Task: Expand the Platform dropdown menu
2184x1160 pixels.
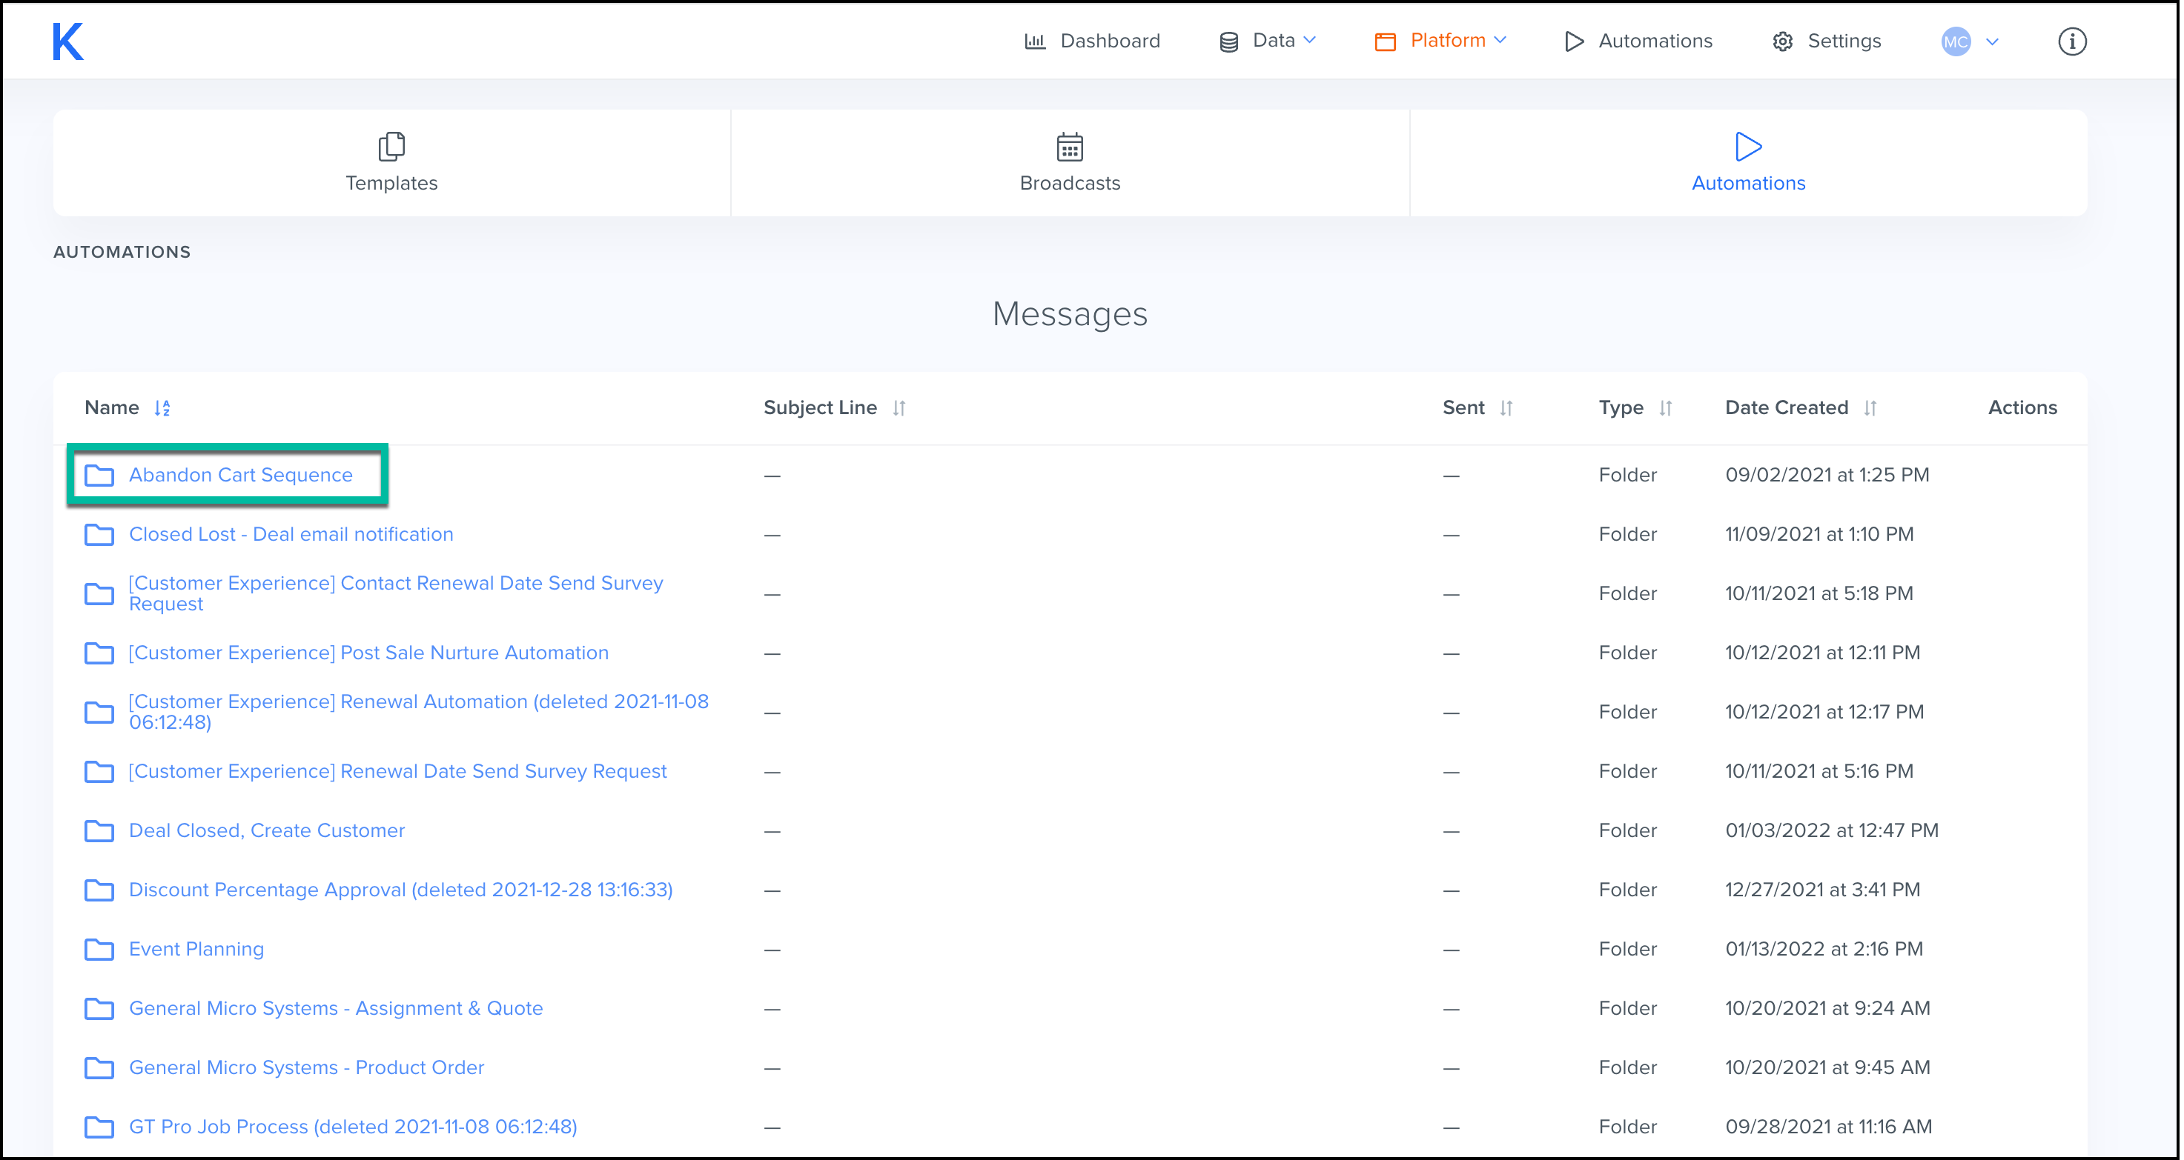Action: point(1440,41)
